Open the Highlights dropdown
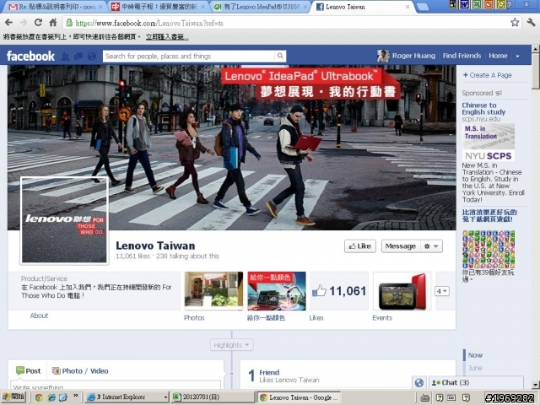This screenshot has height=405, width=540. tap(231, 345)
